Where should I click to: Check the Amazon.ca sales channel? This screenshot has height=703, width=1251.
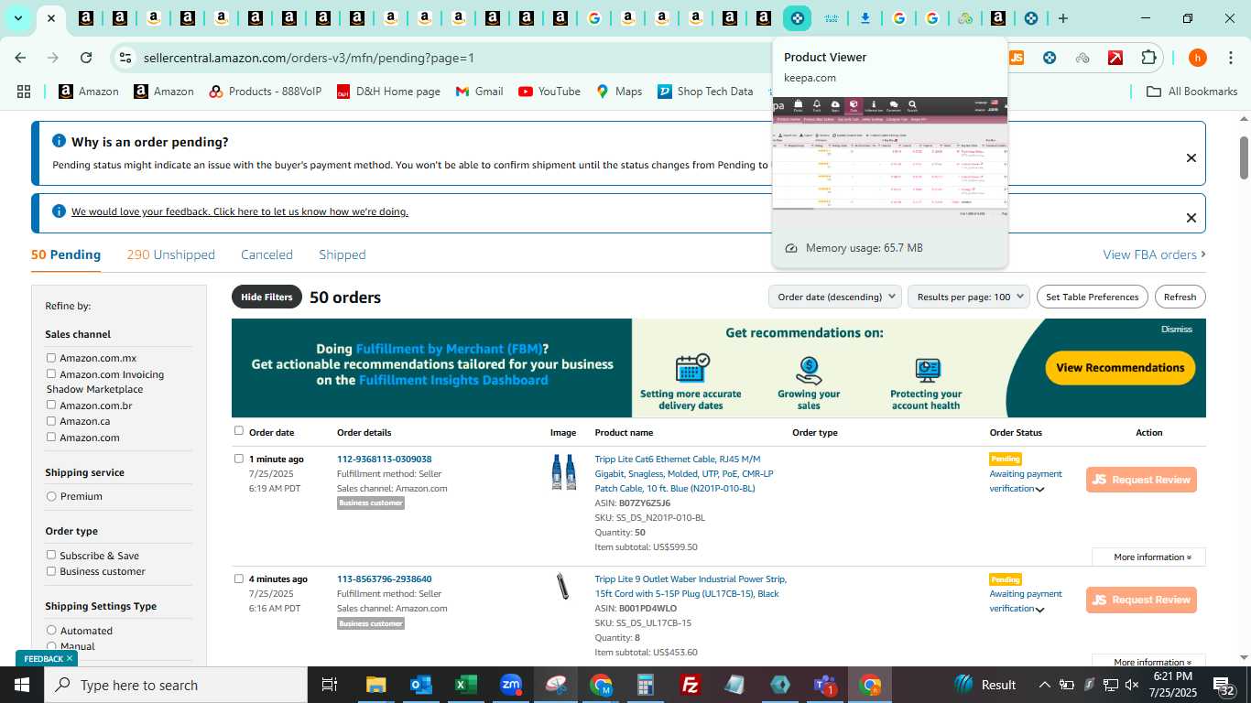pyautogui.click(x=51, y=421)
